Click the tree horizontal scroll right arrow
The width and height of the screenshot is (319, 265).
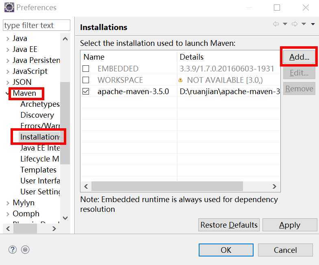(x=54, y=228)
